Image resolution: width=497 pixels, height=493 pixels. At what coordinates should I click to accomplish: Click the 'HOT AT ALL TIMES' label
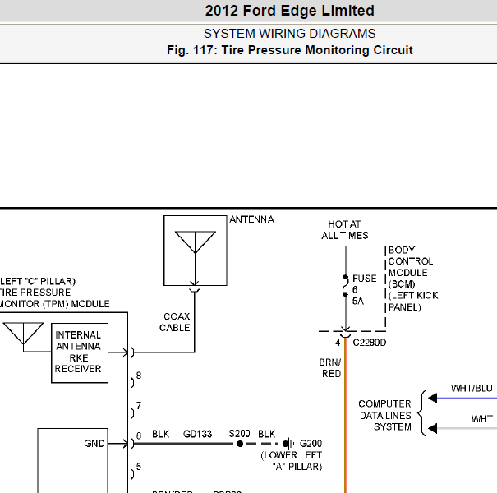tap(345, 230)
